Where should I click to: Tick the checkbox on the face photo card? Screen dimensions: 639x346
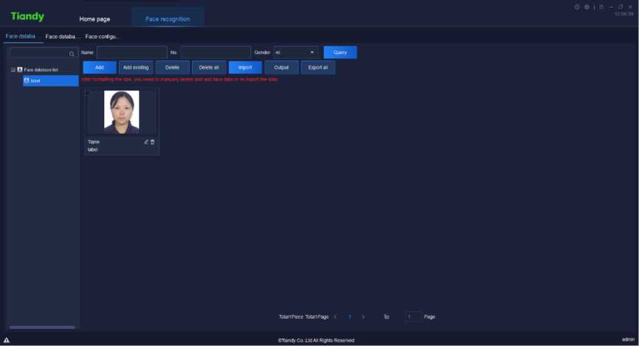88,93
